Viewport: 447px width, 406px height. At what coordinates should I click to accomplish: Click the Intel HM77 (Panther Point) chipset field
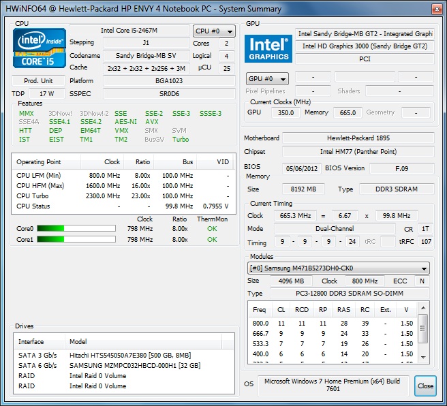[358, 152]
